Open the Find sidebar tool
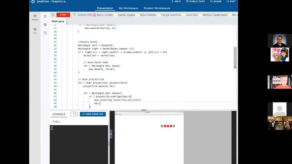This screenshot has width=292, height=164. coord(35,31)
